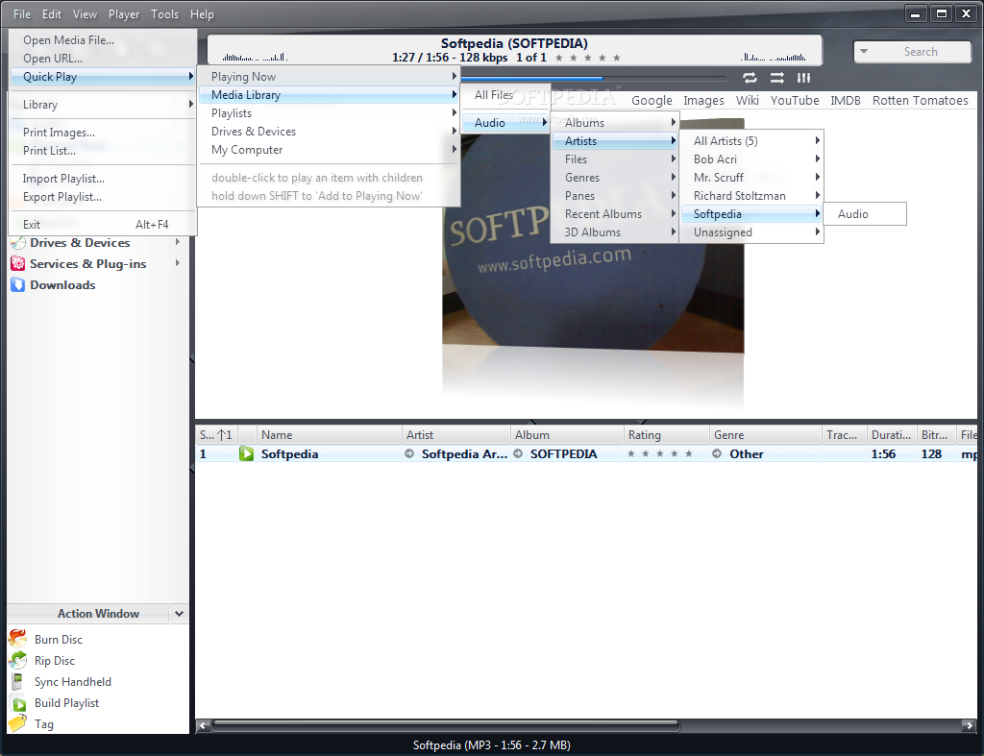Click the link arrow before SOFTPEDIA album
Image resolution: width=984 pixels, height=756 pixels.
(518, 453)
